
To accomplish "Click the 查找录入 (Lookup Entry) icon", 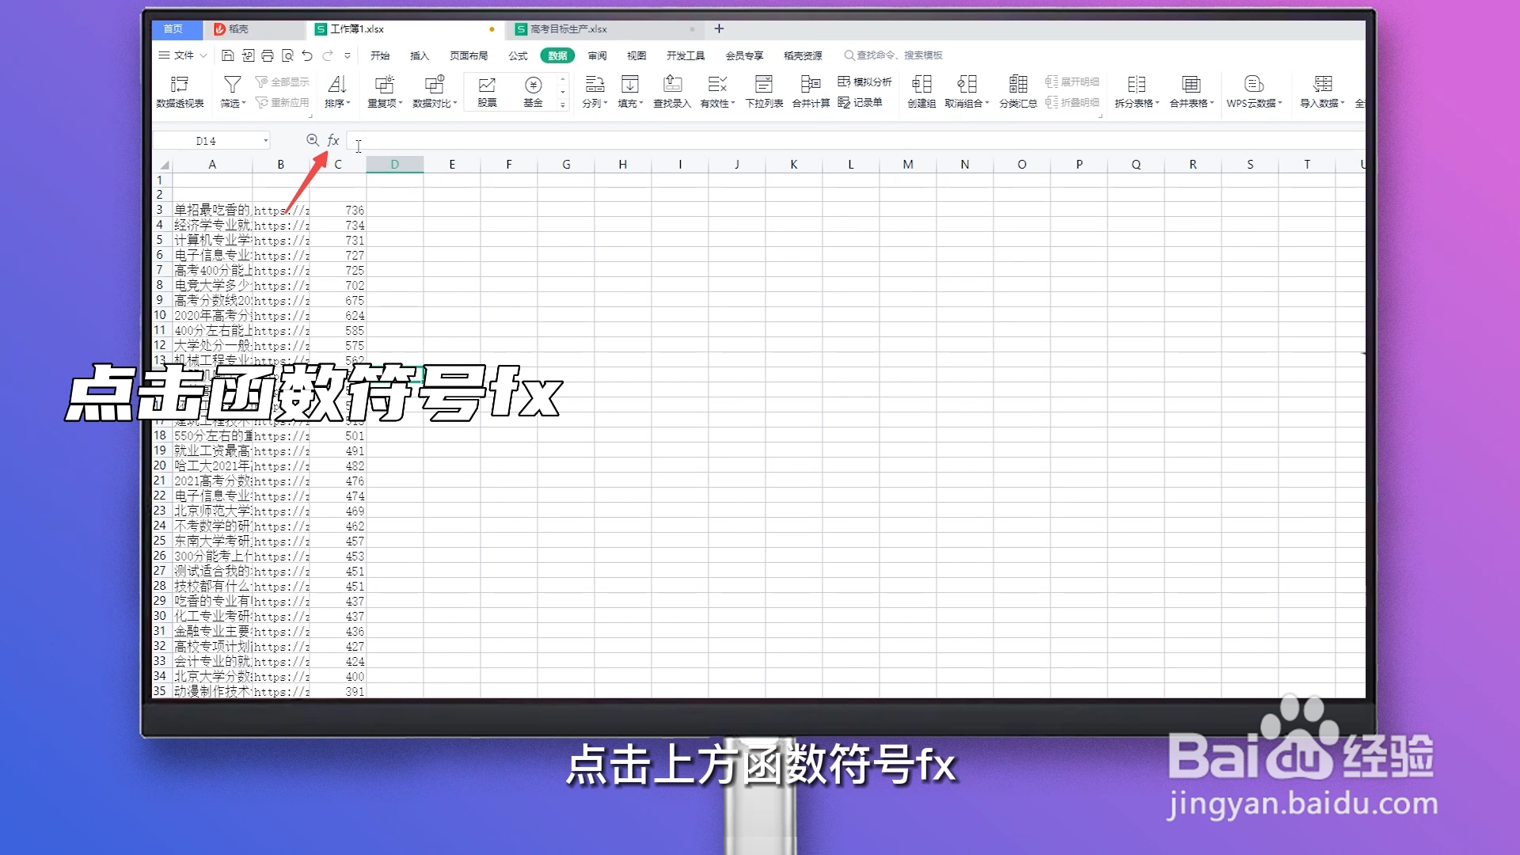I will (672, 89).
